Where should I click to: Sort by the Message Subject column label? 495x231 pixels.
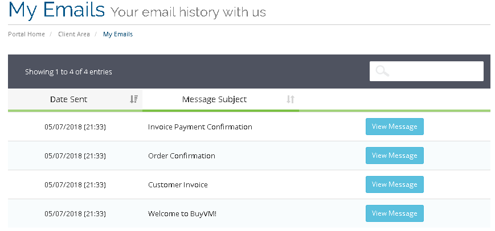click(x=214, y=99)
